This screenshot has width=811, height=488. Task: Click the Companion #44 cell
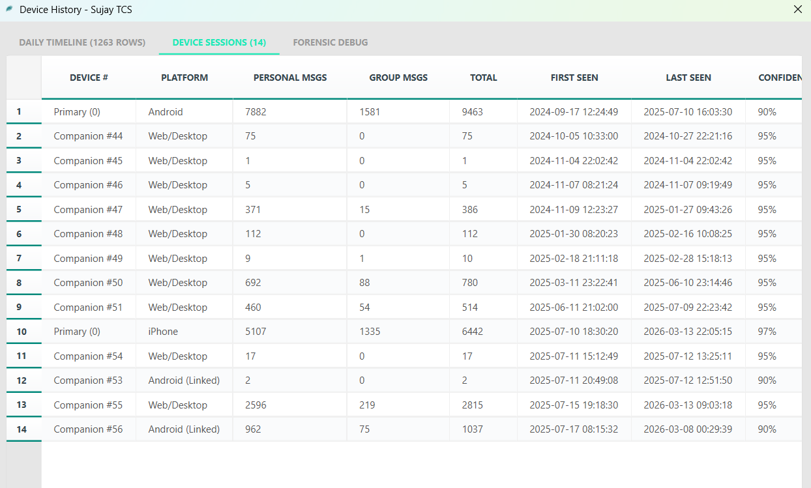[x=89, y=136]
